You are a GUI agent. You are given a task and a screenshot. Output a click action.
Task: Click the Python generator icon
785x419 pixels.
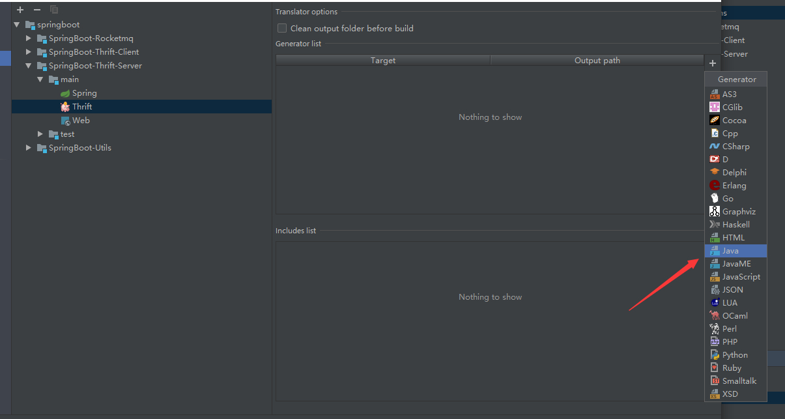click(x=715, y=354)
